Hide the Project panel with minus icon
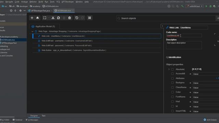The width and height of the screenshot is (219, 123). [24, 11]
